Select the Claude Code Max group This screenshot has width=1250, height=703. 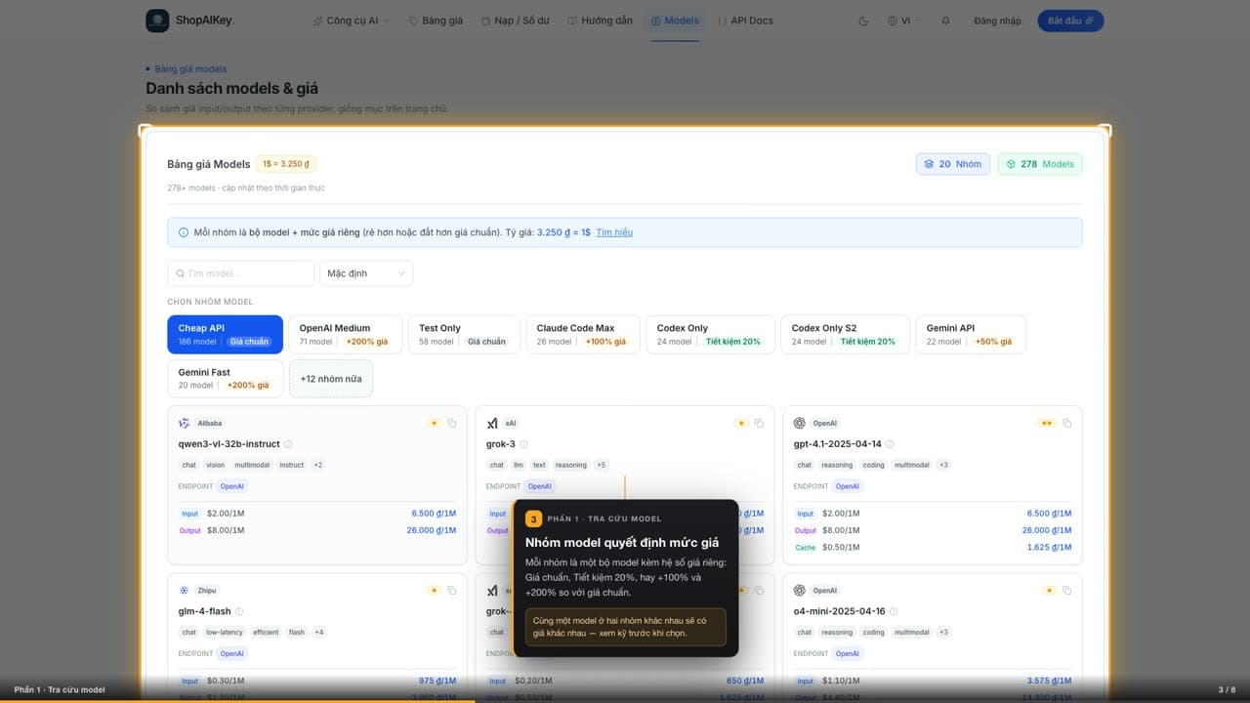pyautogui.click(x=583, y=335)
